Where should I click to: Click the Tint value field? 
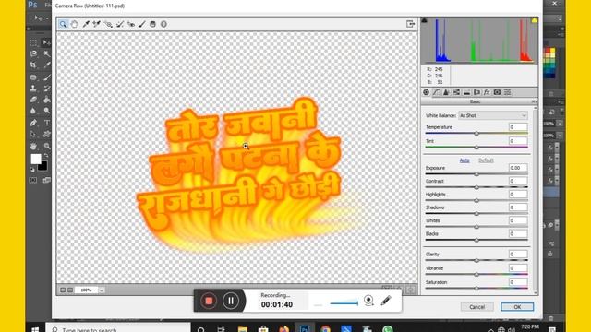(x=518, y=141)
